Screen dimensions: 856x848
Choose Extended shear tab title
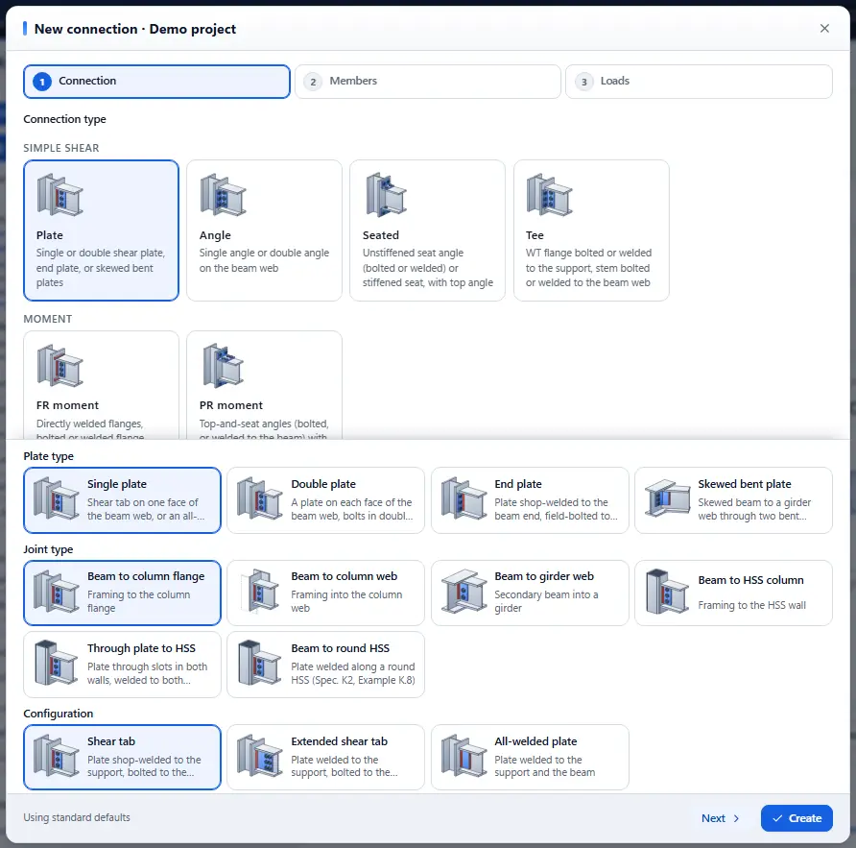(339, 740)
